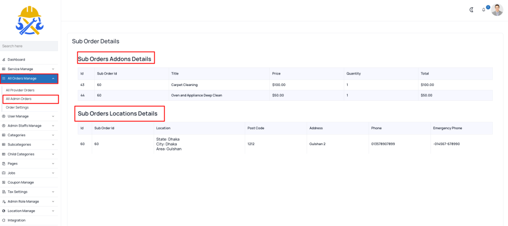This screenshot has width=508, height=226.
Task: Open the Tax Settings menu item
Action: [x=29, y=192]
